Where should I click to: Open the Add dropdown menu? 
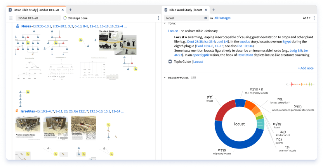pos(306,18)
